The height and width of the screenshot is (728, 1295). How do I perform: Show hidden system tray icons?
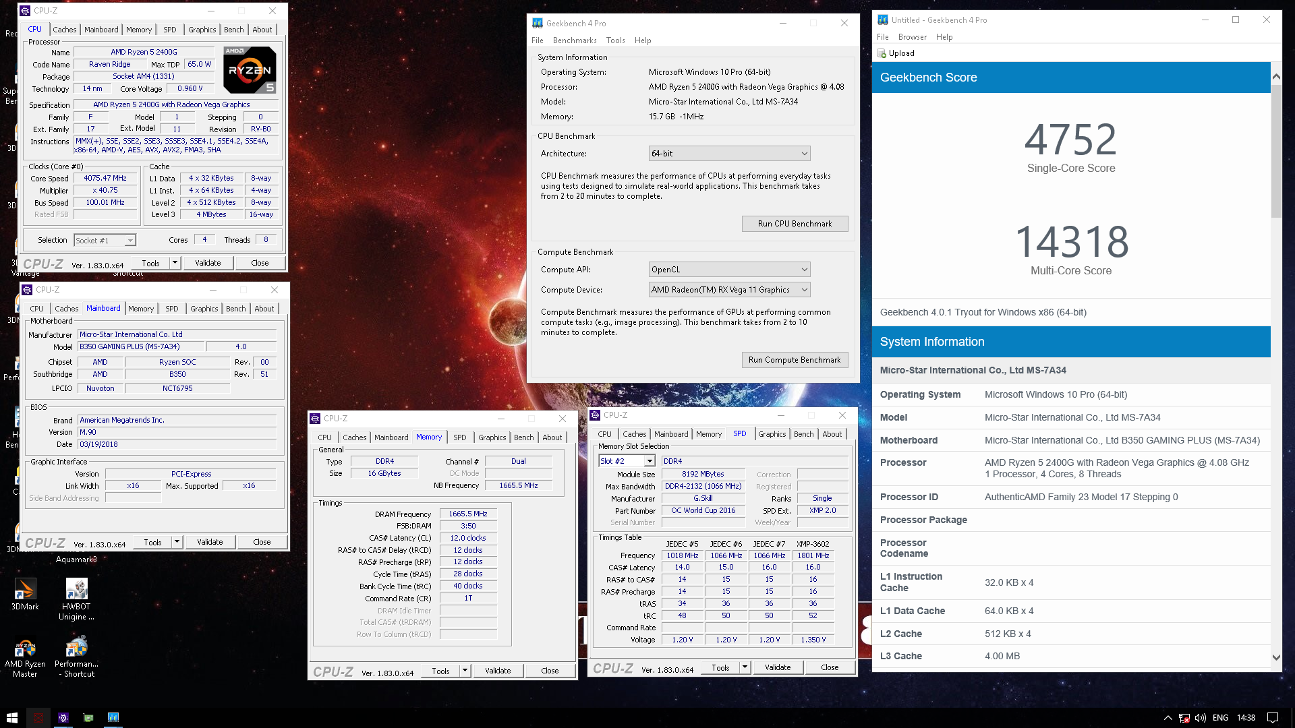(1168, 718)
